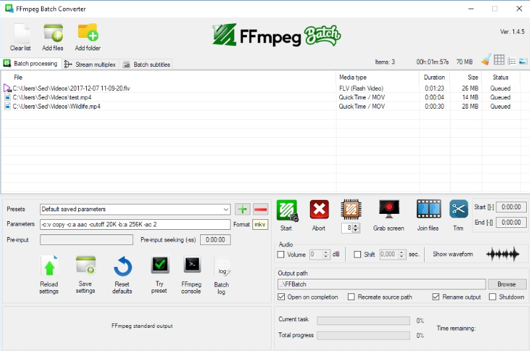Click the FFmpeg standard output area
Screen dimensions: 530x351
coord(137,328)
